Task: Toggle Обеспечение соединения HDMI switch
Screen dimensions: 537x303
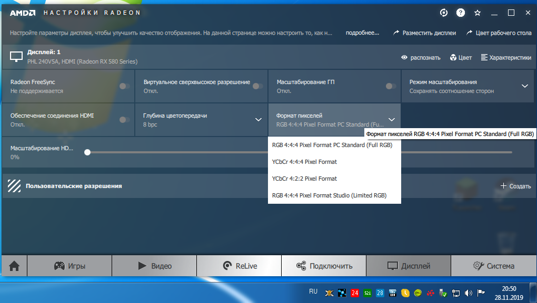Action: pos(125,120)
